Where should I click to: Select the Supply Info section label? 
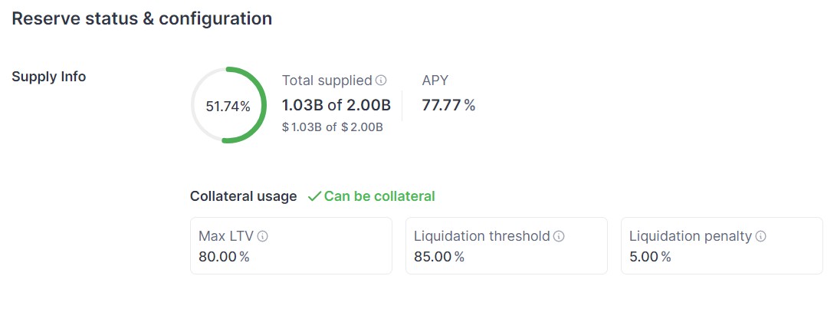[x=49, y=77]
